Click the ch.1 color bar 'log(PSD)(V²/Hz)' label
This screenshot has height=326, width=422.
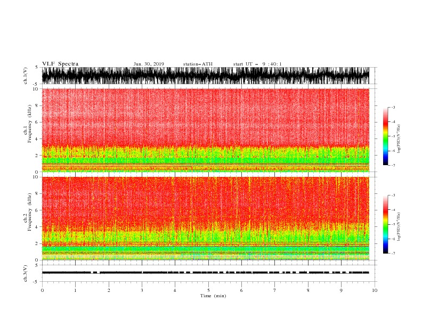tap(399, 139)
